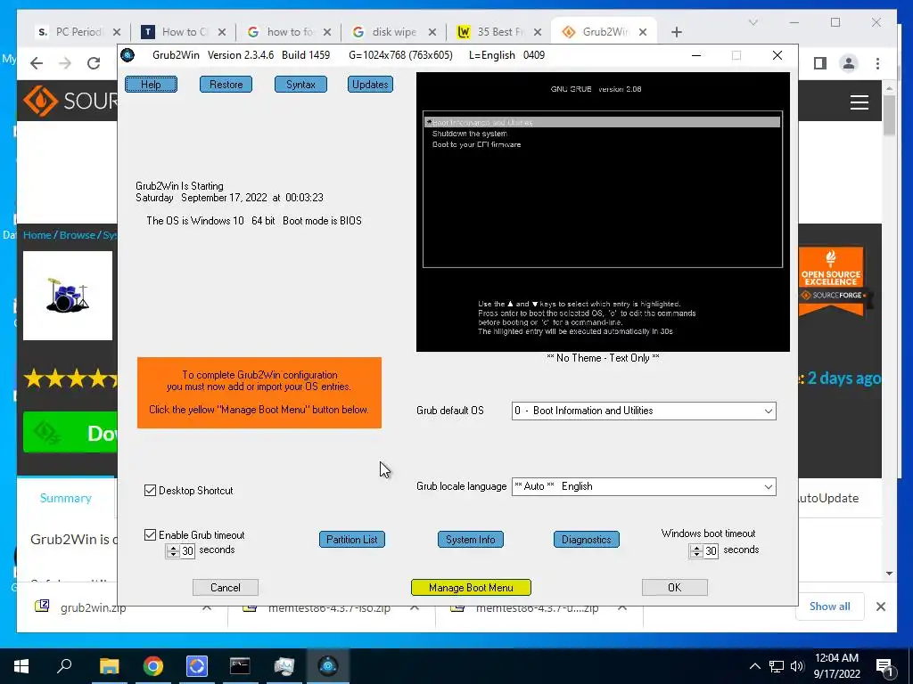Click the Grub2Win taskbar icon
Screen dimensions: 913x684
[328, 666]
